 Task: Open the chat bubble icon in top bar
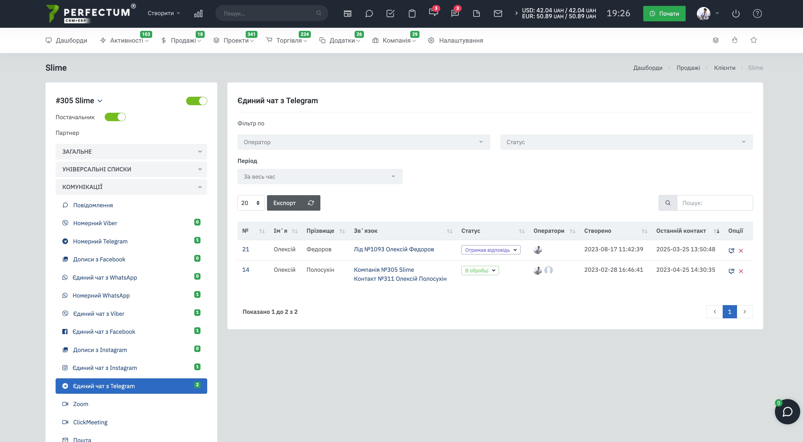[369, 13]
